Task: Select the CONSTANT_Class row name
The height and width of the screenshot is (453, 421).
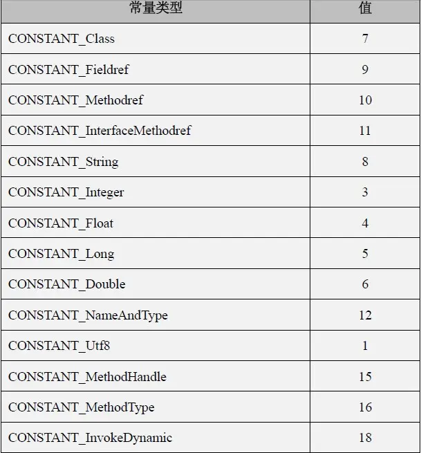Action: pyautogui.click(x=62, y=39)
